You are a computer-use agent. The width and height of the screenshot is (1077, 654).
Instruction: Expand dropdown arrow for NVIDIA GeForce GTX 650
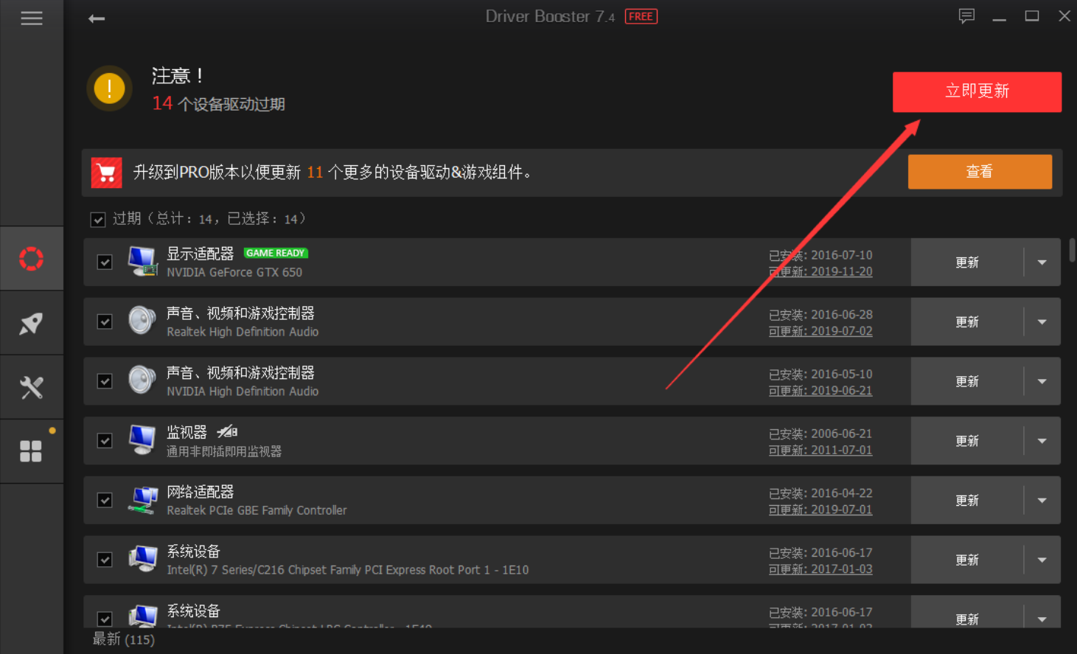point(1042,262)
